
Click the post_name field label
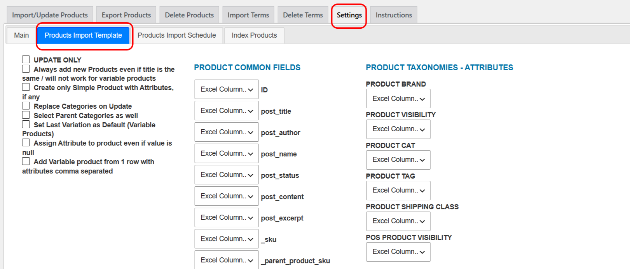(x=279, y=154)
